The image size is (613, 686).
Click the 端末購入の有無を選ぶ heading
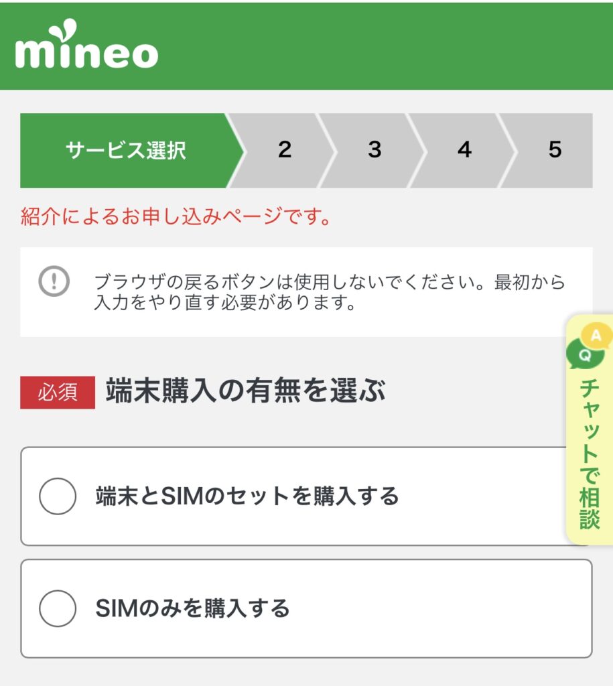tap(245, 391)
